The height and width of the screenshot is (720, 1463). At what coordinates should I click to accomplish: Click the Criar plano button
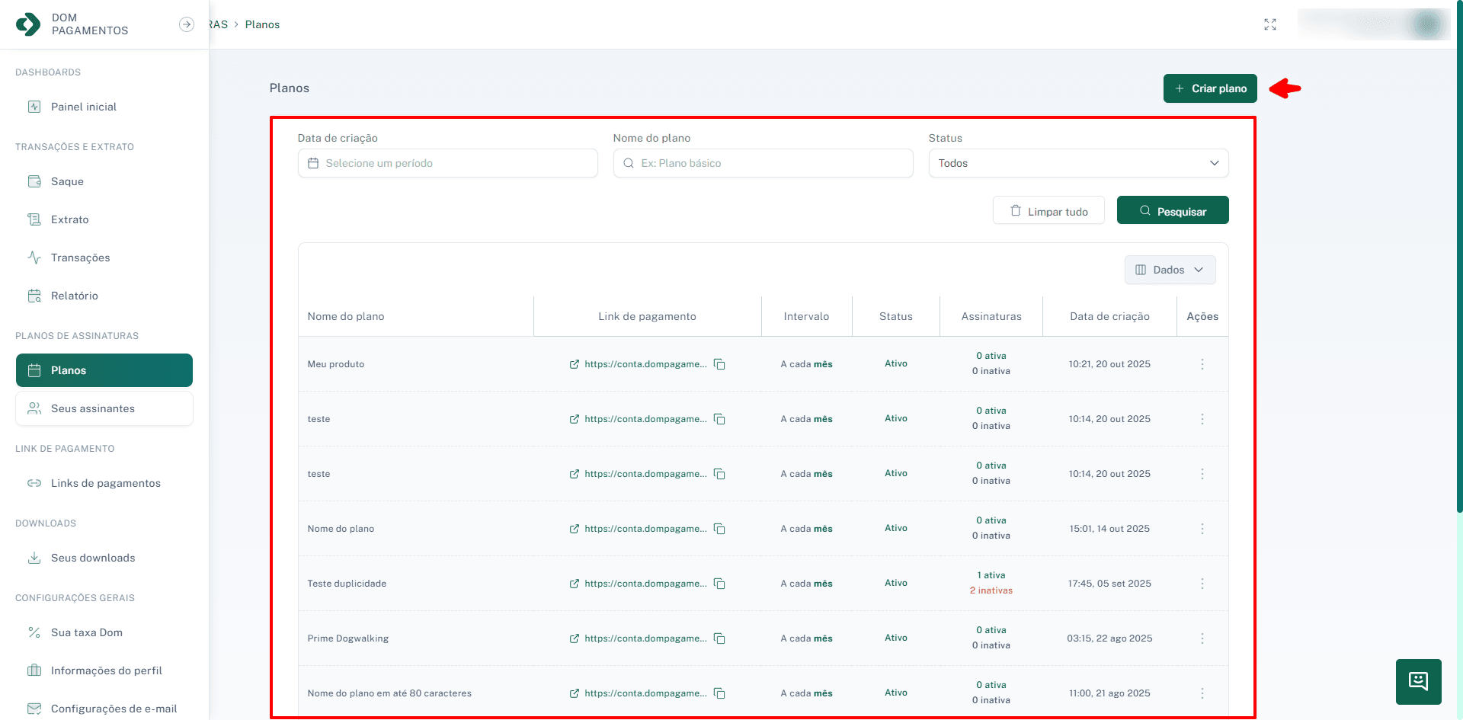click(1210, 88)
